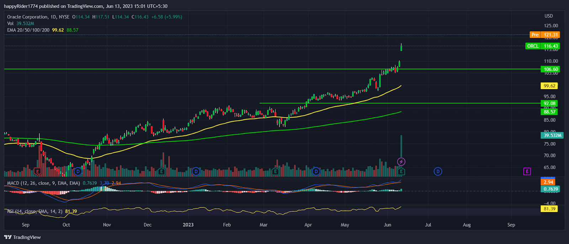The height and width of the screenshot is (244, 569).
Task: Open the earnings E marker in mid-December
Action: (x=161, y=172)
